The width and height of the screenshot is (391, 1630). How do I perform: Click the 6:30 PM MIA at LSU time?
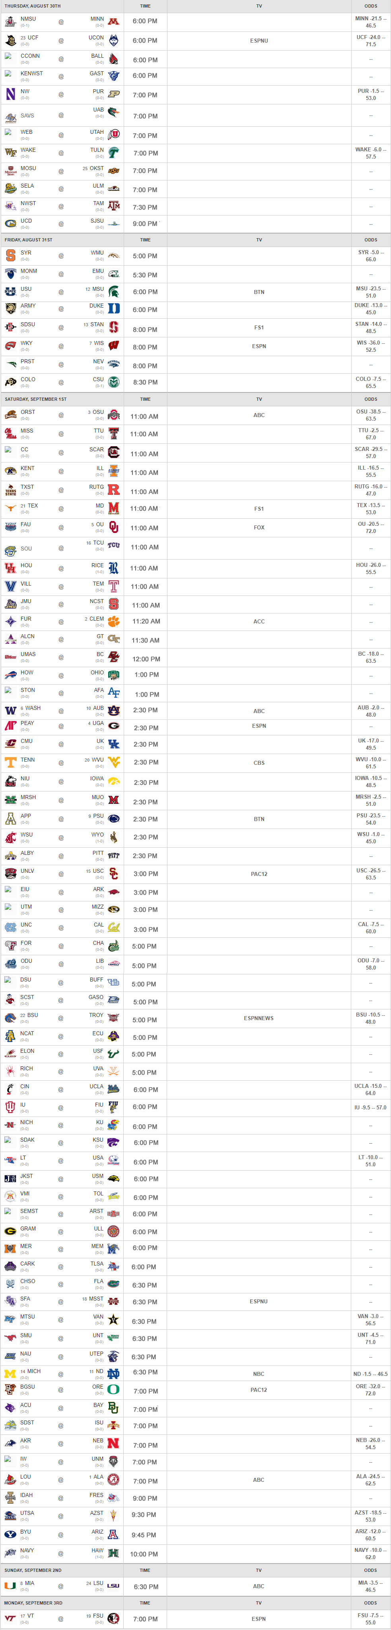(x=145, y=1586)
